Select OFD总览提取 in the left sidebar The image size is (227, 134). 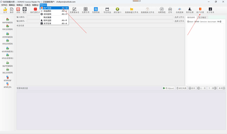click(7, 42)
